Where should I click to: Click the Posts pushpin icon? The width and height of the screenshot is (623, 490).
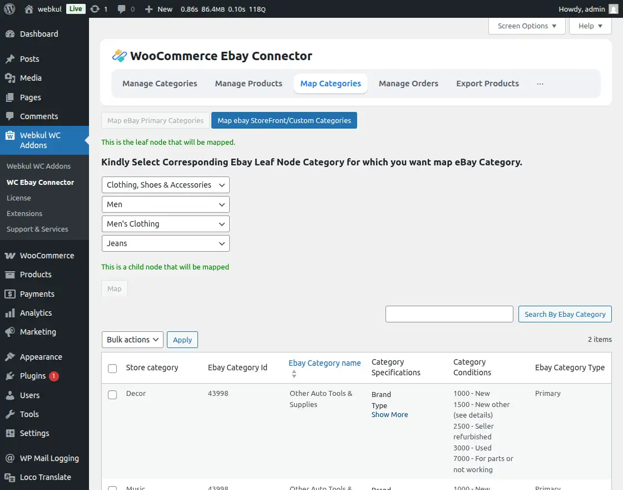10,59
